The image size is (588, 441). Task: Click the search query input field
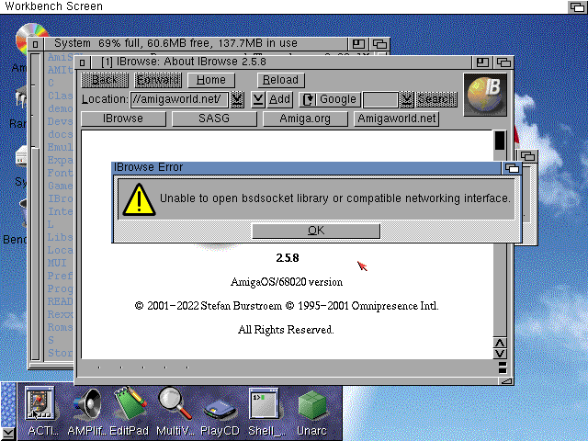click(380, 99)
